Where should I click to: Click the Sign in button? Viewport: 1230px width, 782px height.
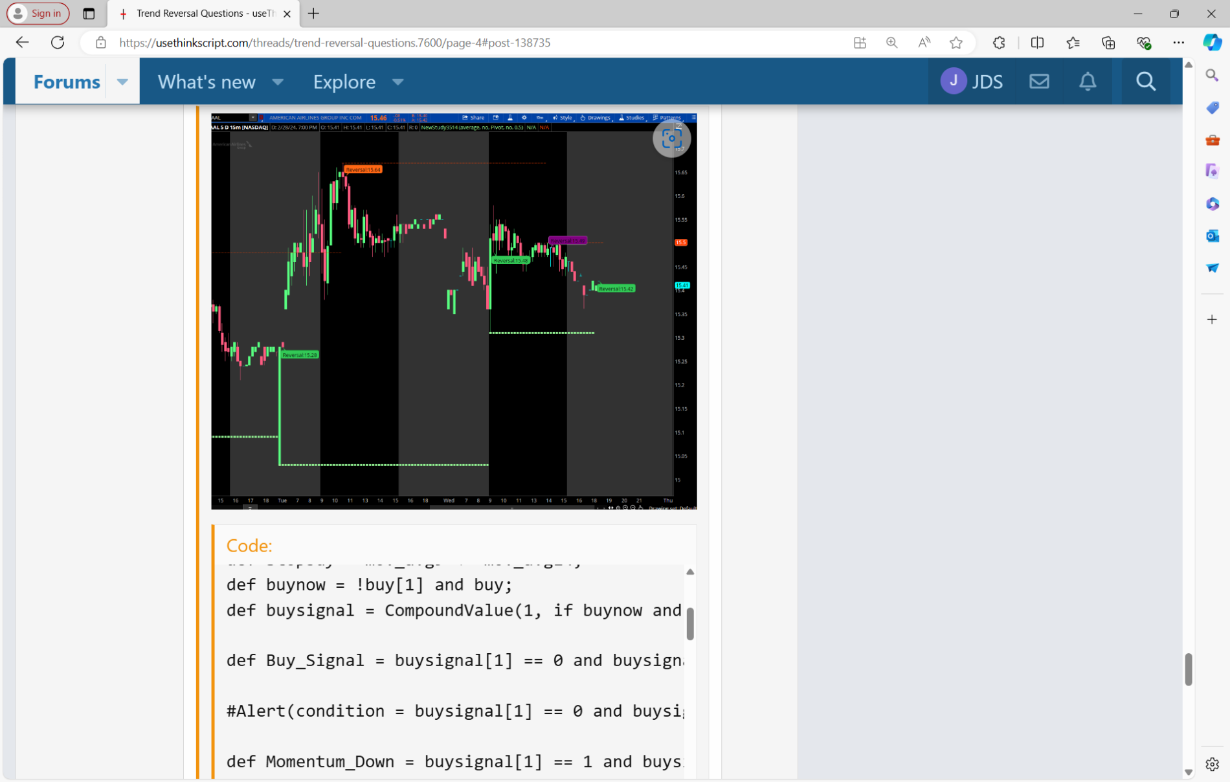(38, 14)
